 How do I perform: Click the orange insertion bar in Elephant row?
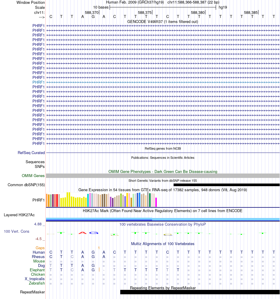(x=99, y=270)
